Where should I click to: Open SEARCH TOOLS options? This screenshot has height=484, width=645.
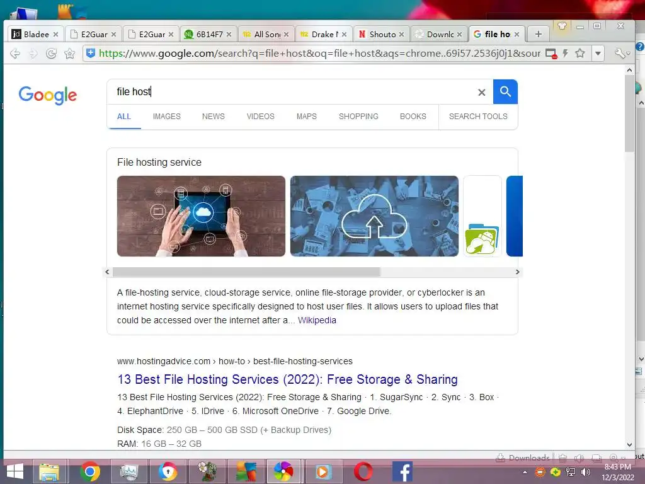478,117
